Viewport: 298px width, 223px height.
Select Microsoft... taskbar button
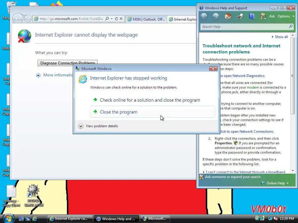point(155,219)
